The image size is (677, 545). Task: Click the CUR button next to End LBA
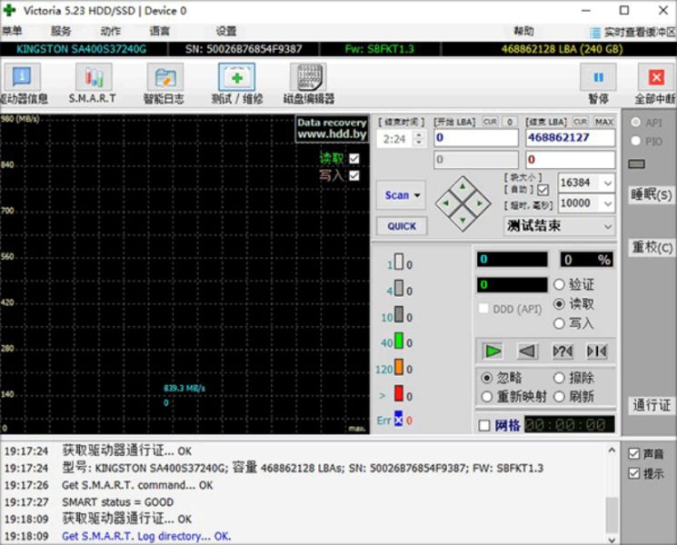click(x=581, y=122)
